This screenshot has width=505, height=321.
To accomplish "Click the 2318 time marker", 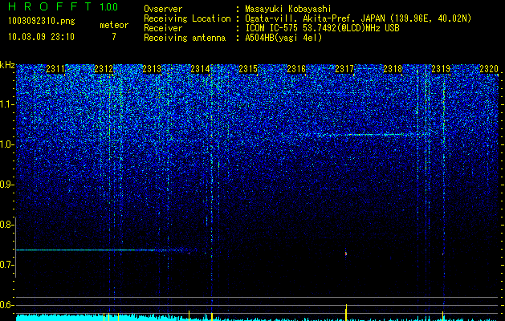I will (x=393, y=69).
